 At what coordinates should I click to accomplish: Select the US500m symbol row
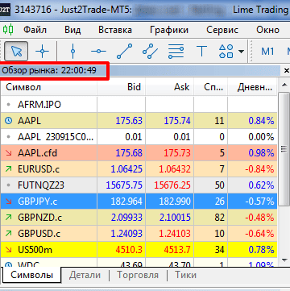coord(139,250)
